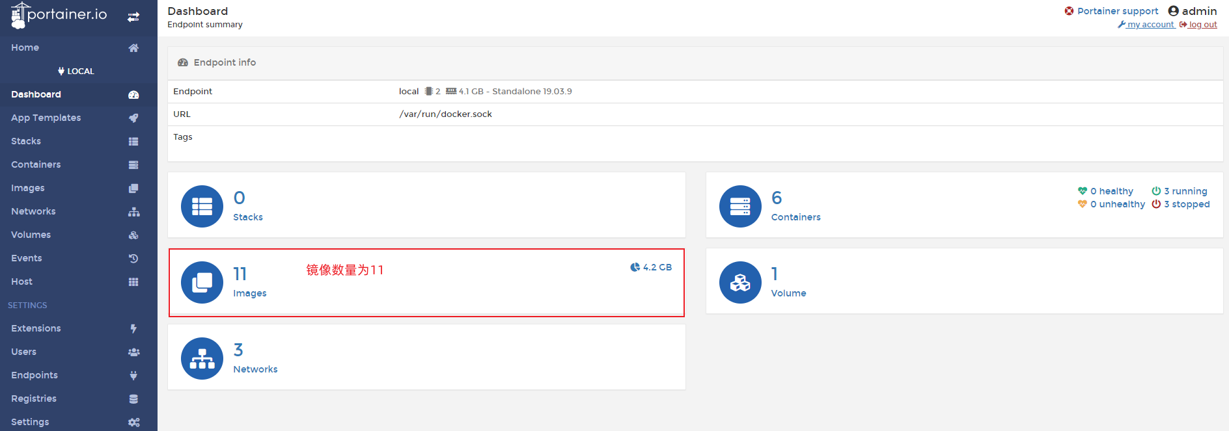This screenshot has width=1229, height=431.
Task: Click the large Stacks circle icon
Action: click(202, 206)
